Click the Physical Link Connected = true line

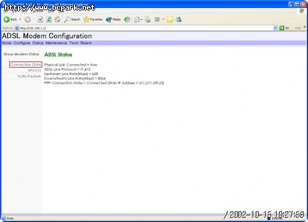[70, 65]
